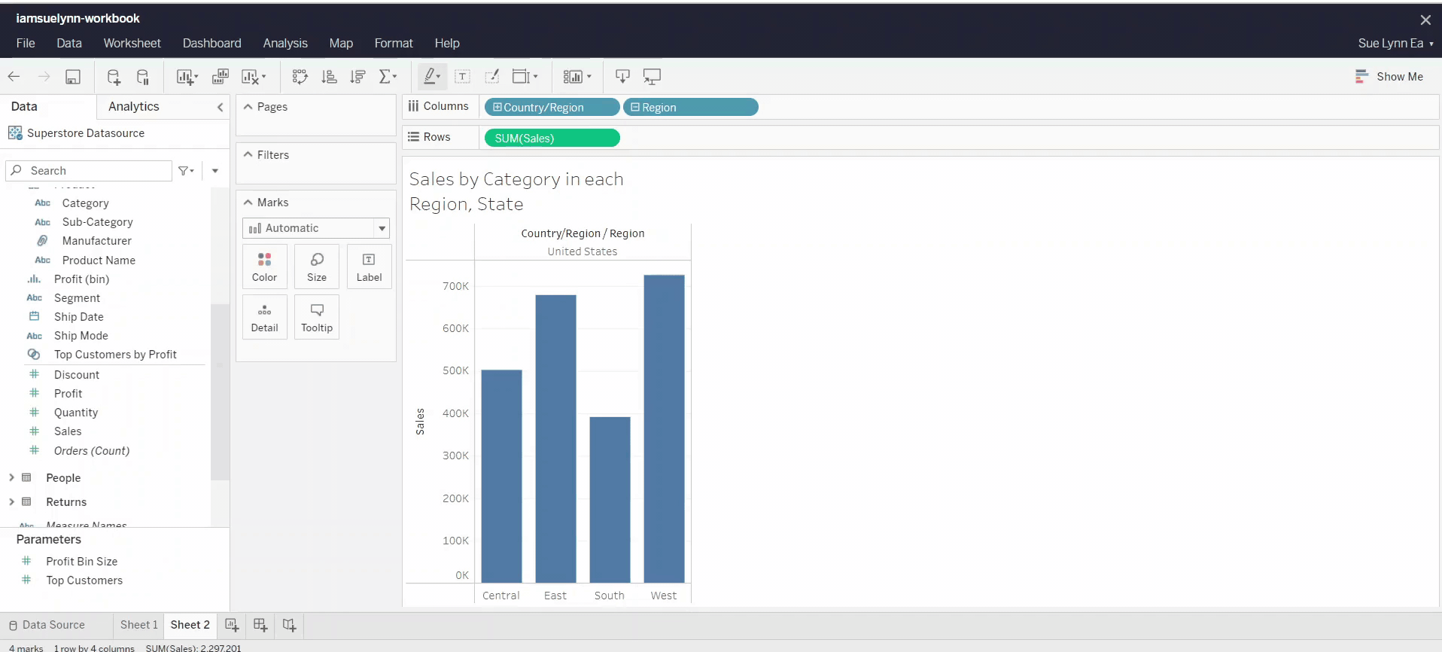Toggle mark labels with the T toolbar icon

(463, 77)
